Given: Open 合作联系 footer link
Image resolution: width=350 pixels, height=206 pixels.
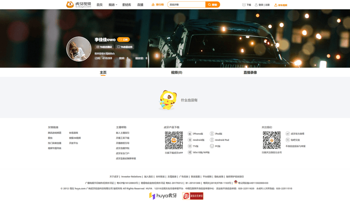Looking at the screenshot, I should point(160,177).
